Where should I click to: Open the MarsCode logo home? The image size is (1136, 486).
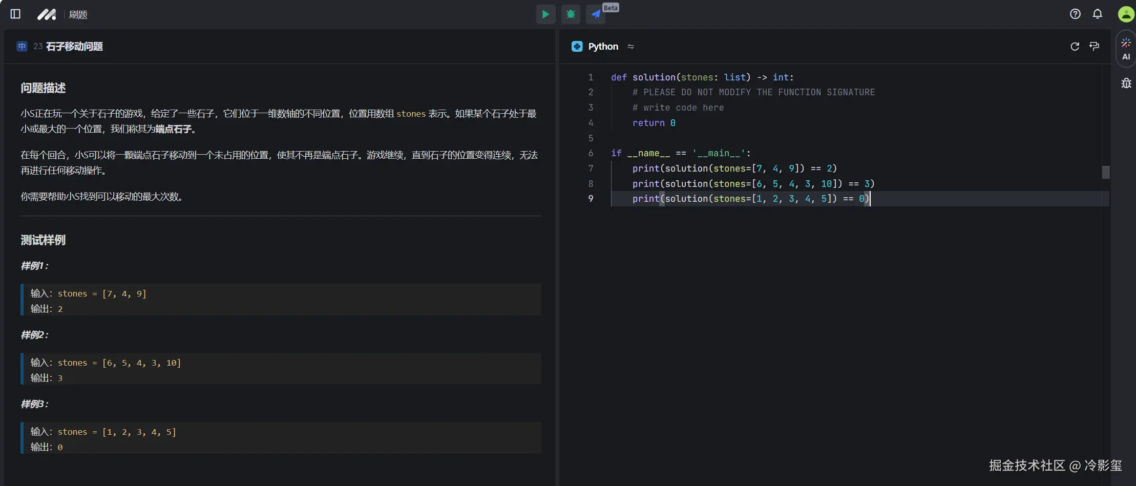click(x=47, y=14)
